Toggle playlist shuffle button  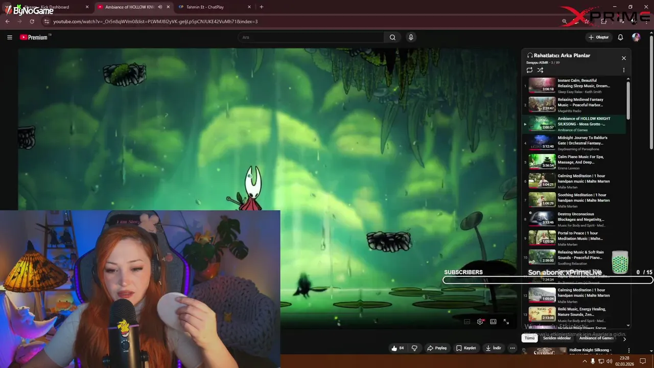point(540,70)
